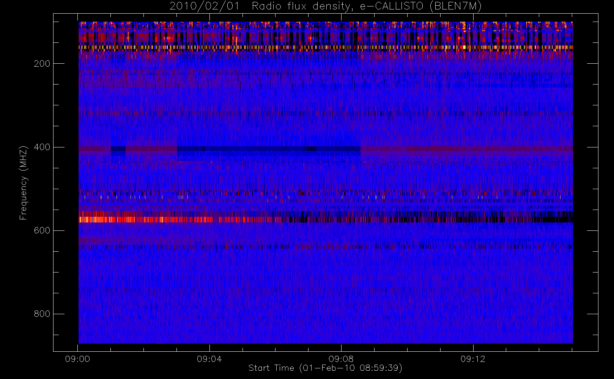Screen dimensions: 614x379
Task: Click the plot title mentioning e-CALLISTO (BLEN7M)
Action: 325,6
